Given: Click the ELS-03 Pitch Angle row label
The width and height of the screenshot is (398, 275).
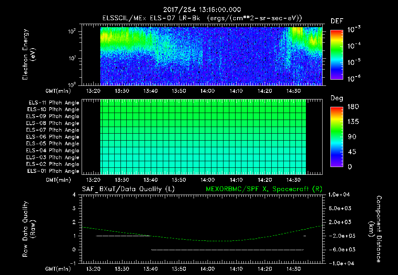Looking at the screenshot, I should pos(53,158).
